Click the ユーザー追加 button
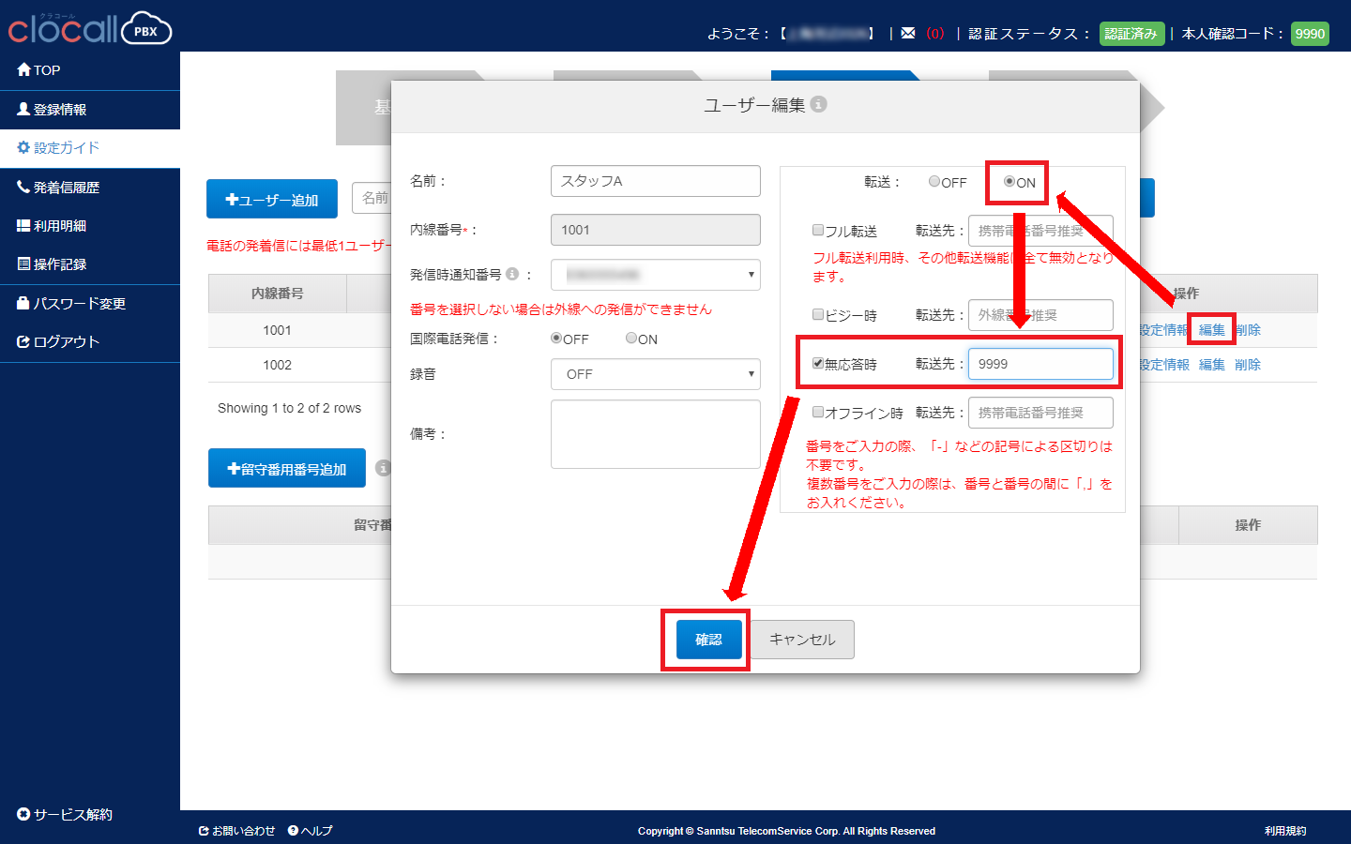The image size is (1351, 844). click(x=272, y=199)
